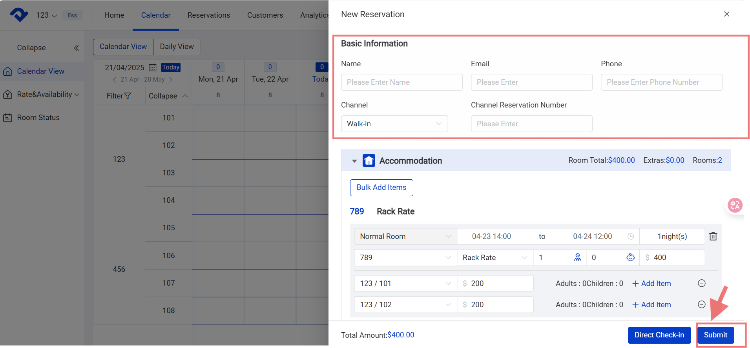Screen dimensions: 750x348
Task: Click the calendar date picker icon
Action: pyautogui.click(x=153, y=67)
